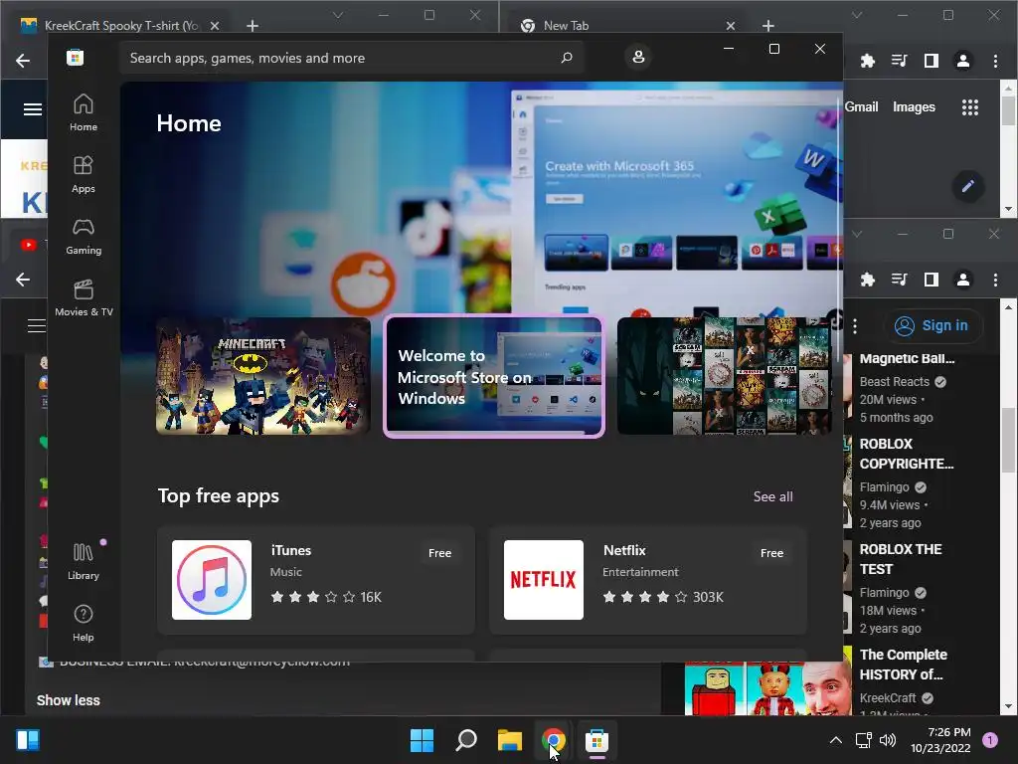Open the movies collage featured banner
1018x764 pixels.
click(725, 376)
